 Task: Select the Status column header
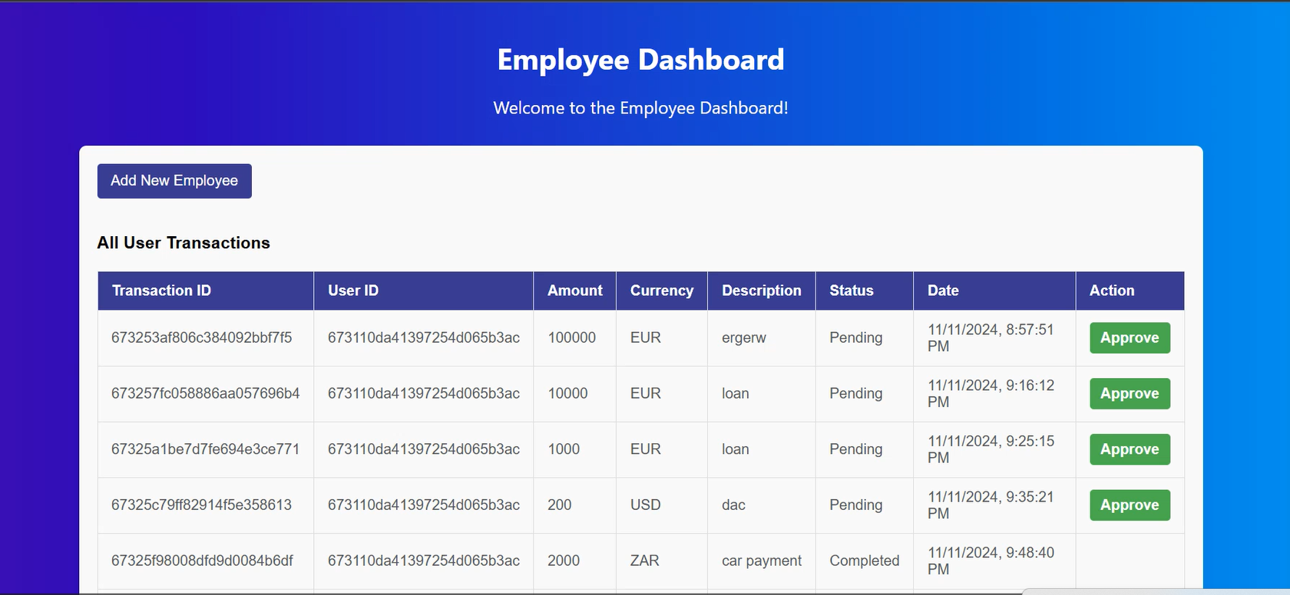point(864,291)
